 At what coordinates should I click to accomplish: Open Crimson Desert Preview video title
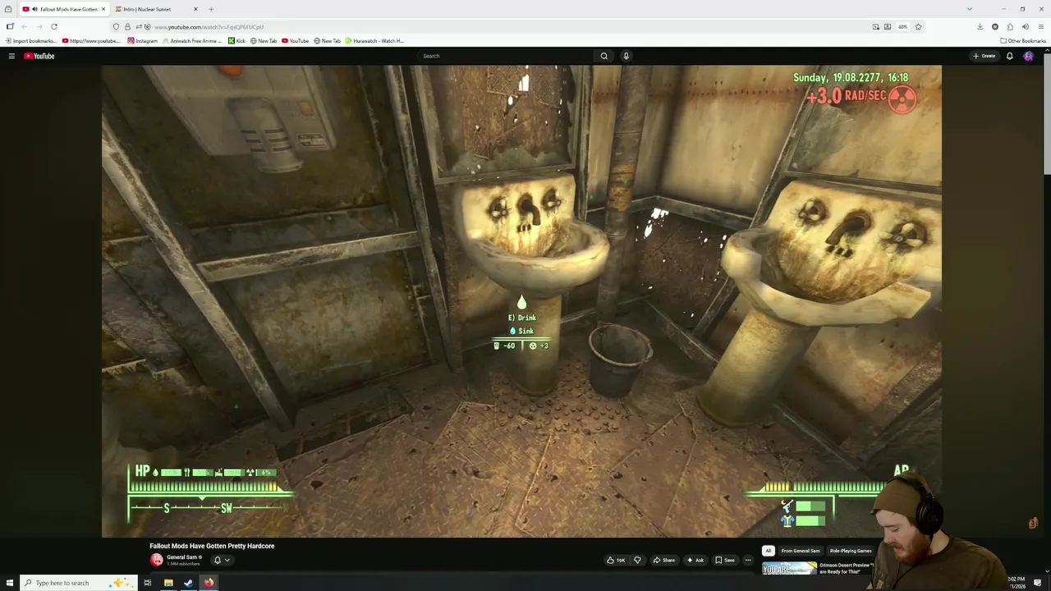tap(846, 568)
